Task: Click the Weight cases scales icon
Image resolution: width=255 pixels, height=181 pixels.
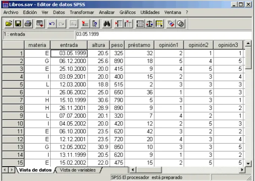Action: (x=150, y=24)
